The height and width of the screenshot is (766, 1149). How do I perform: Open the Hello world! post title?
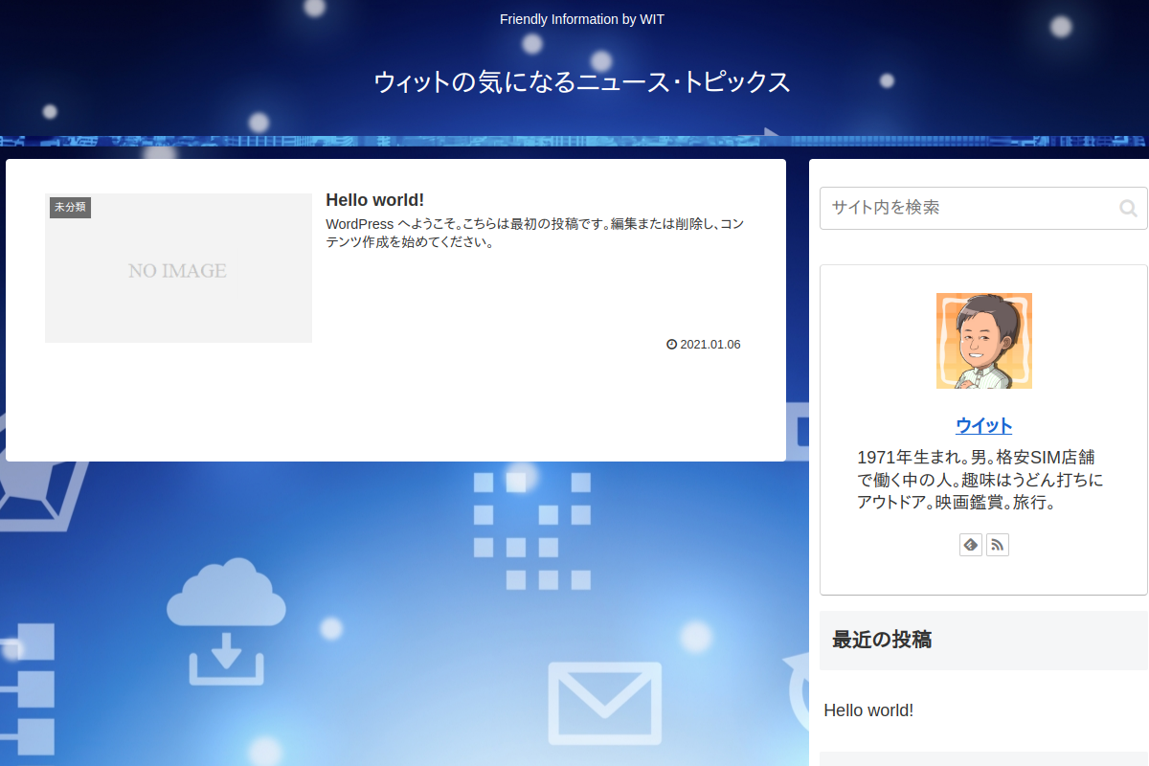coord(374,199)
